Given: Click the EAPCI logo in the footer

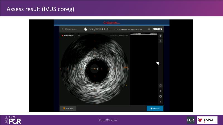Looking at the screenshot, I should [207, 120].
